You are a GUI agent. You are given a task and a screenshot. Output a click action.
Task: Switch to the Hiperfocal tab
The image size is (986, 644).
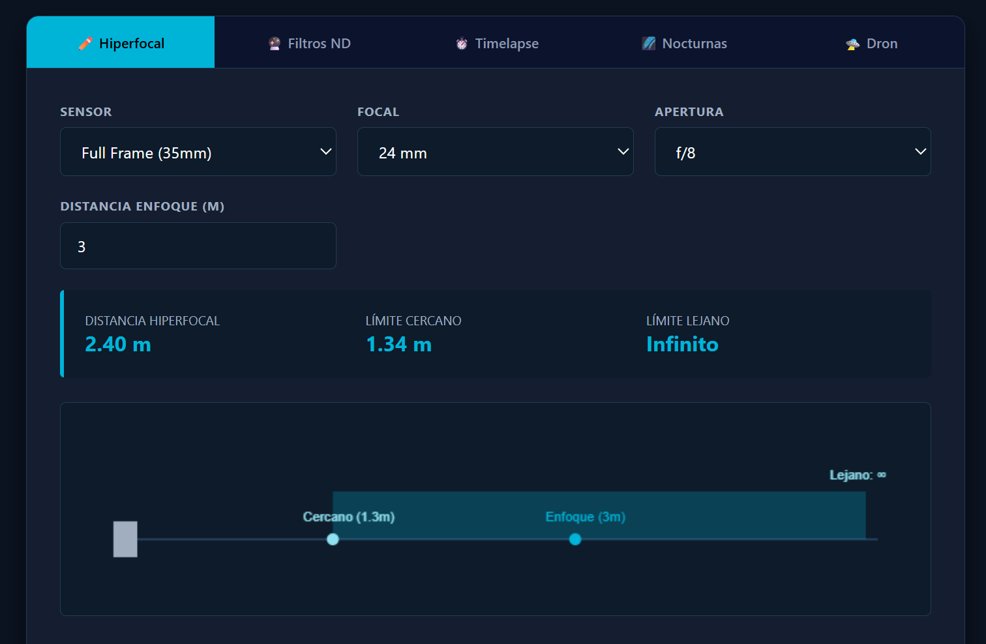(x=121, y=42)
